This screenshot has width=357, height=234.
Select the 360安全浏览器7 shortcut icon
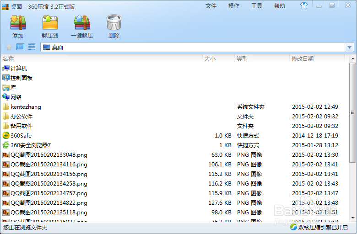coord(6,145)
